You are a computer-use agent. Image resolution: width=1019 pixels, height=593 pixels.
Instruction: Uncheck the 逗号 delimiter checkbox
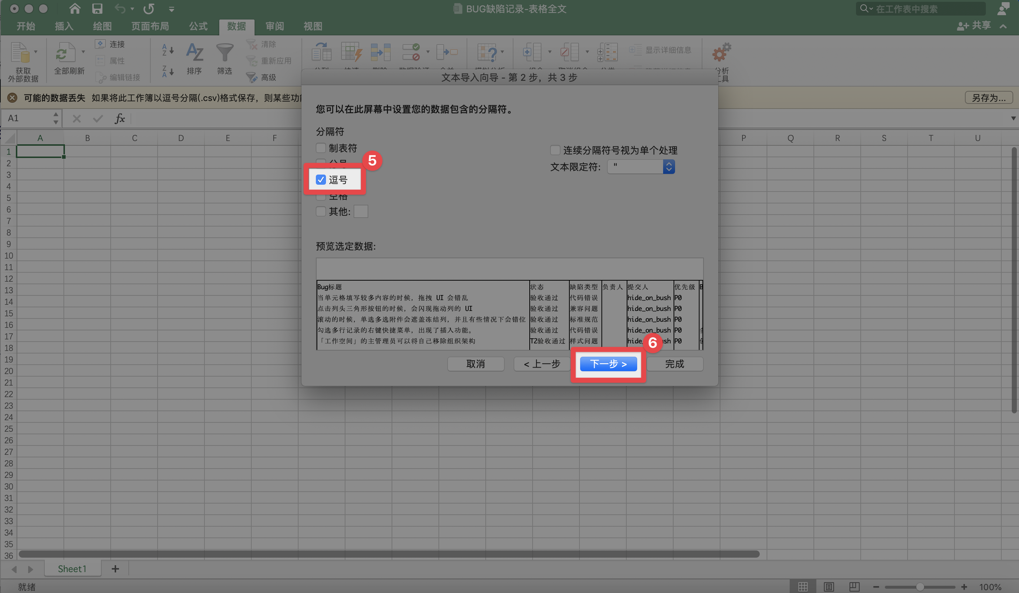[321, 180]
